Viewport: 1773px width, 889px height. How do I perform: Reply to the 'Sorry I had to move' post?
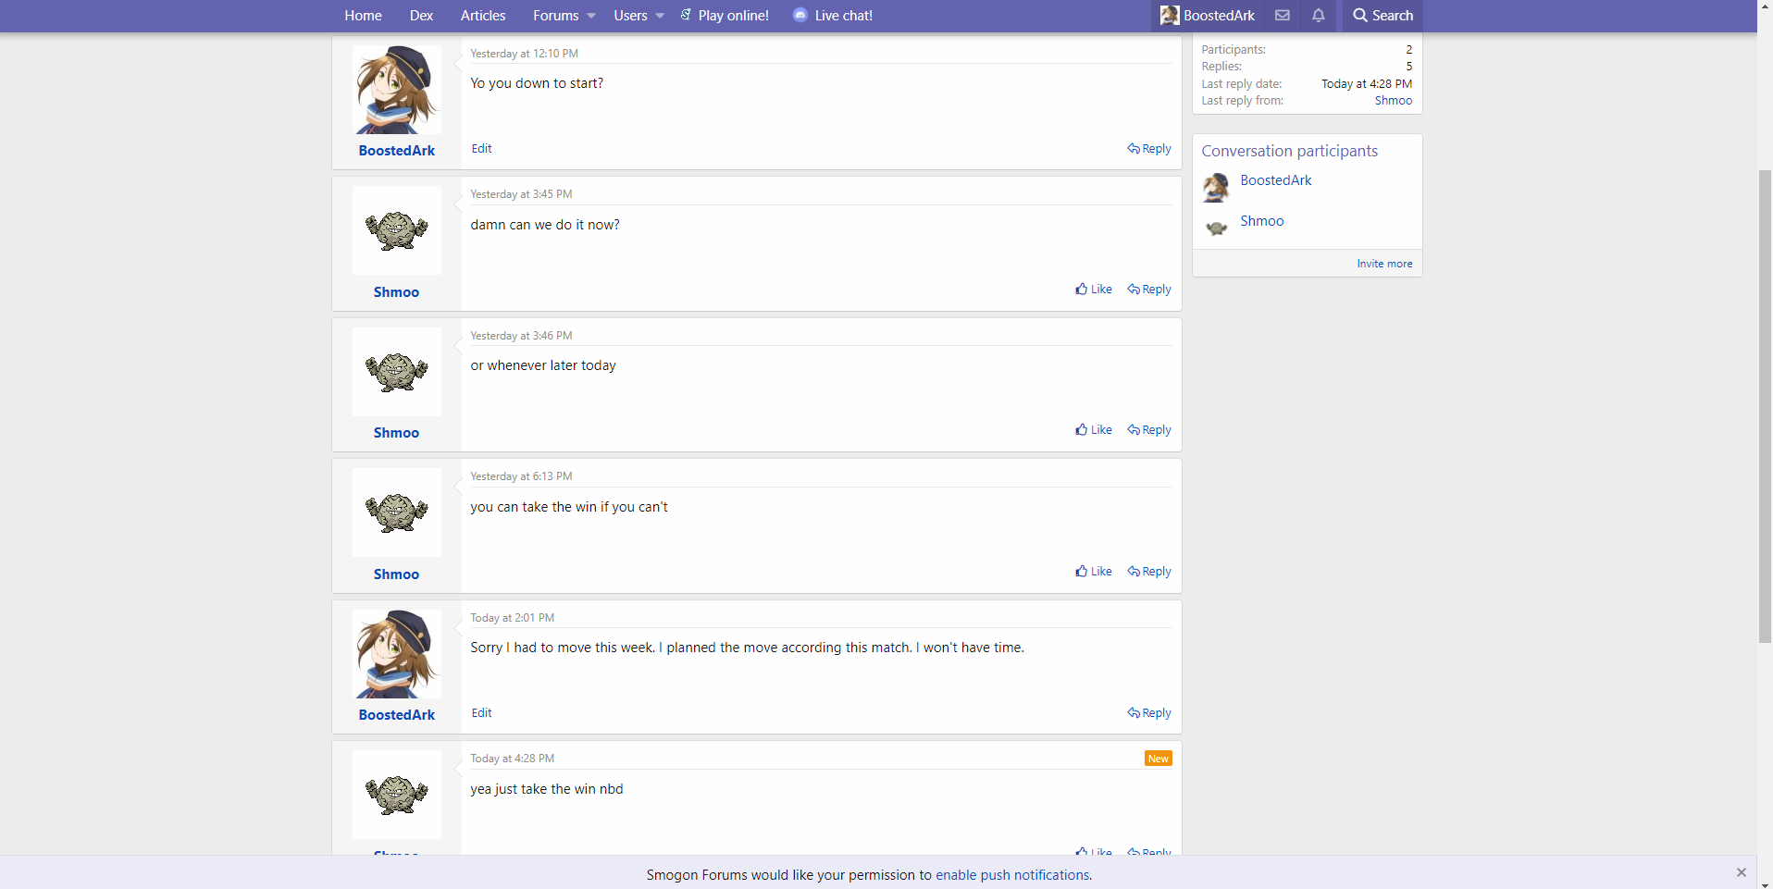1149,713
